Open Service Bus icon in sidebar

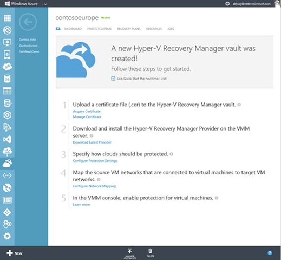click(7, 127)
